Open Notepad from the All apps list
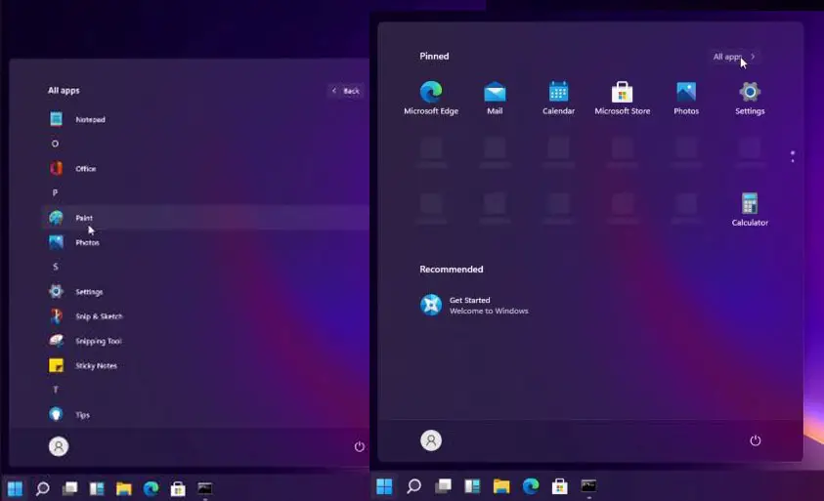Image resolution: width=824 pixels, height=501 pixels. [205, 119]
